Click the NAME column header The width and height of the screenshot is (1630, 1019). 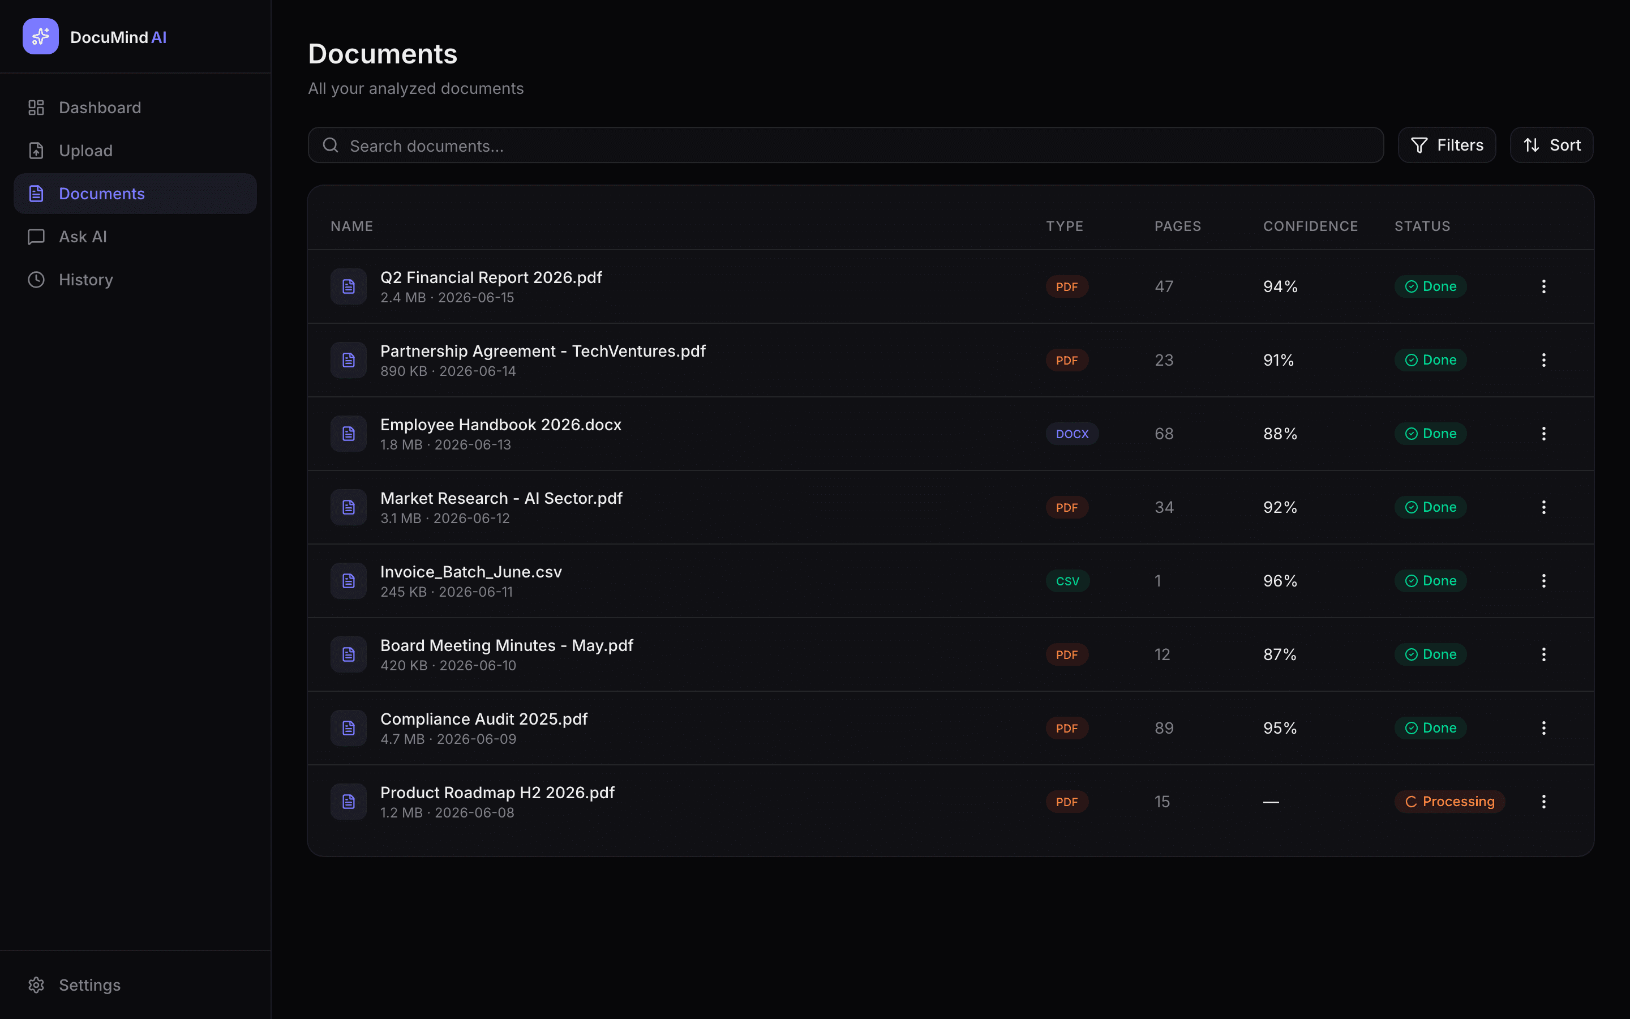[x=351, y=226]
